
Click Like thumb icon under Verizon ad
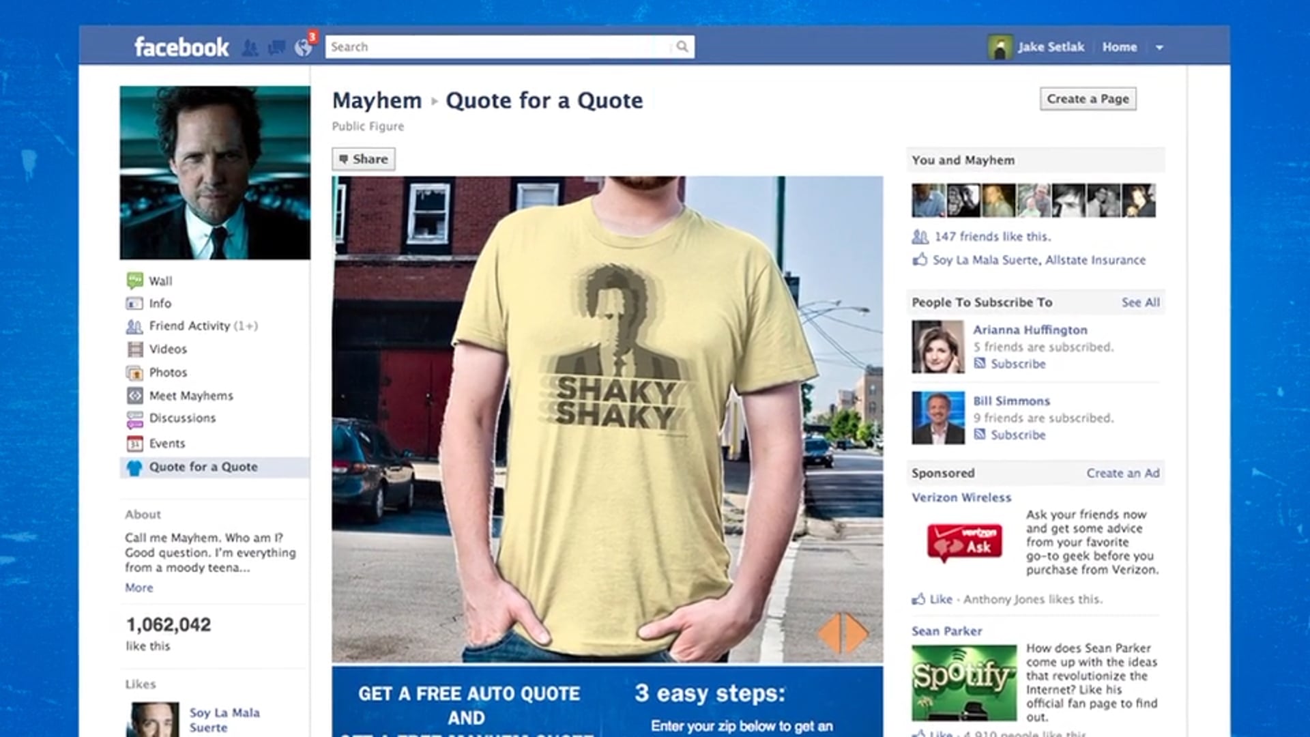click(918, 598)
